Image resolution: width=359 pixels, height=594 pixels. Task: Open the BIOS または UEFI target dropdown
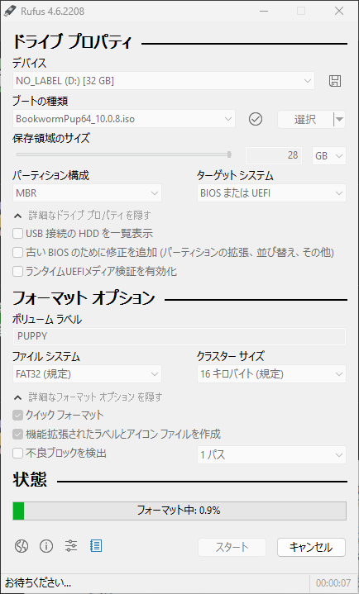[271, 193]
